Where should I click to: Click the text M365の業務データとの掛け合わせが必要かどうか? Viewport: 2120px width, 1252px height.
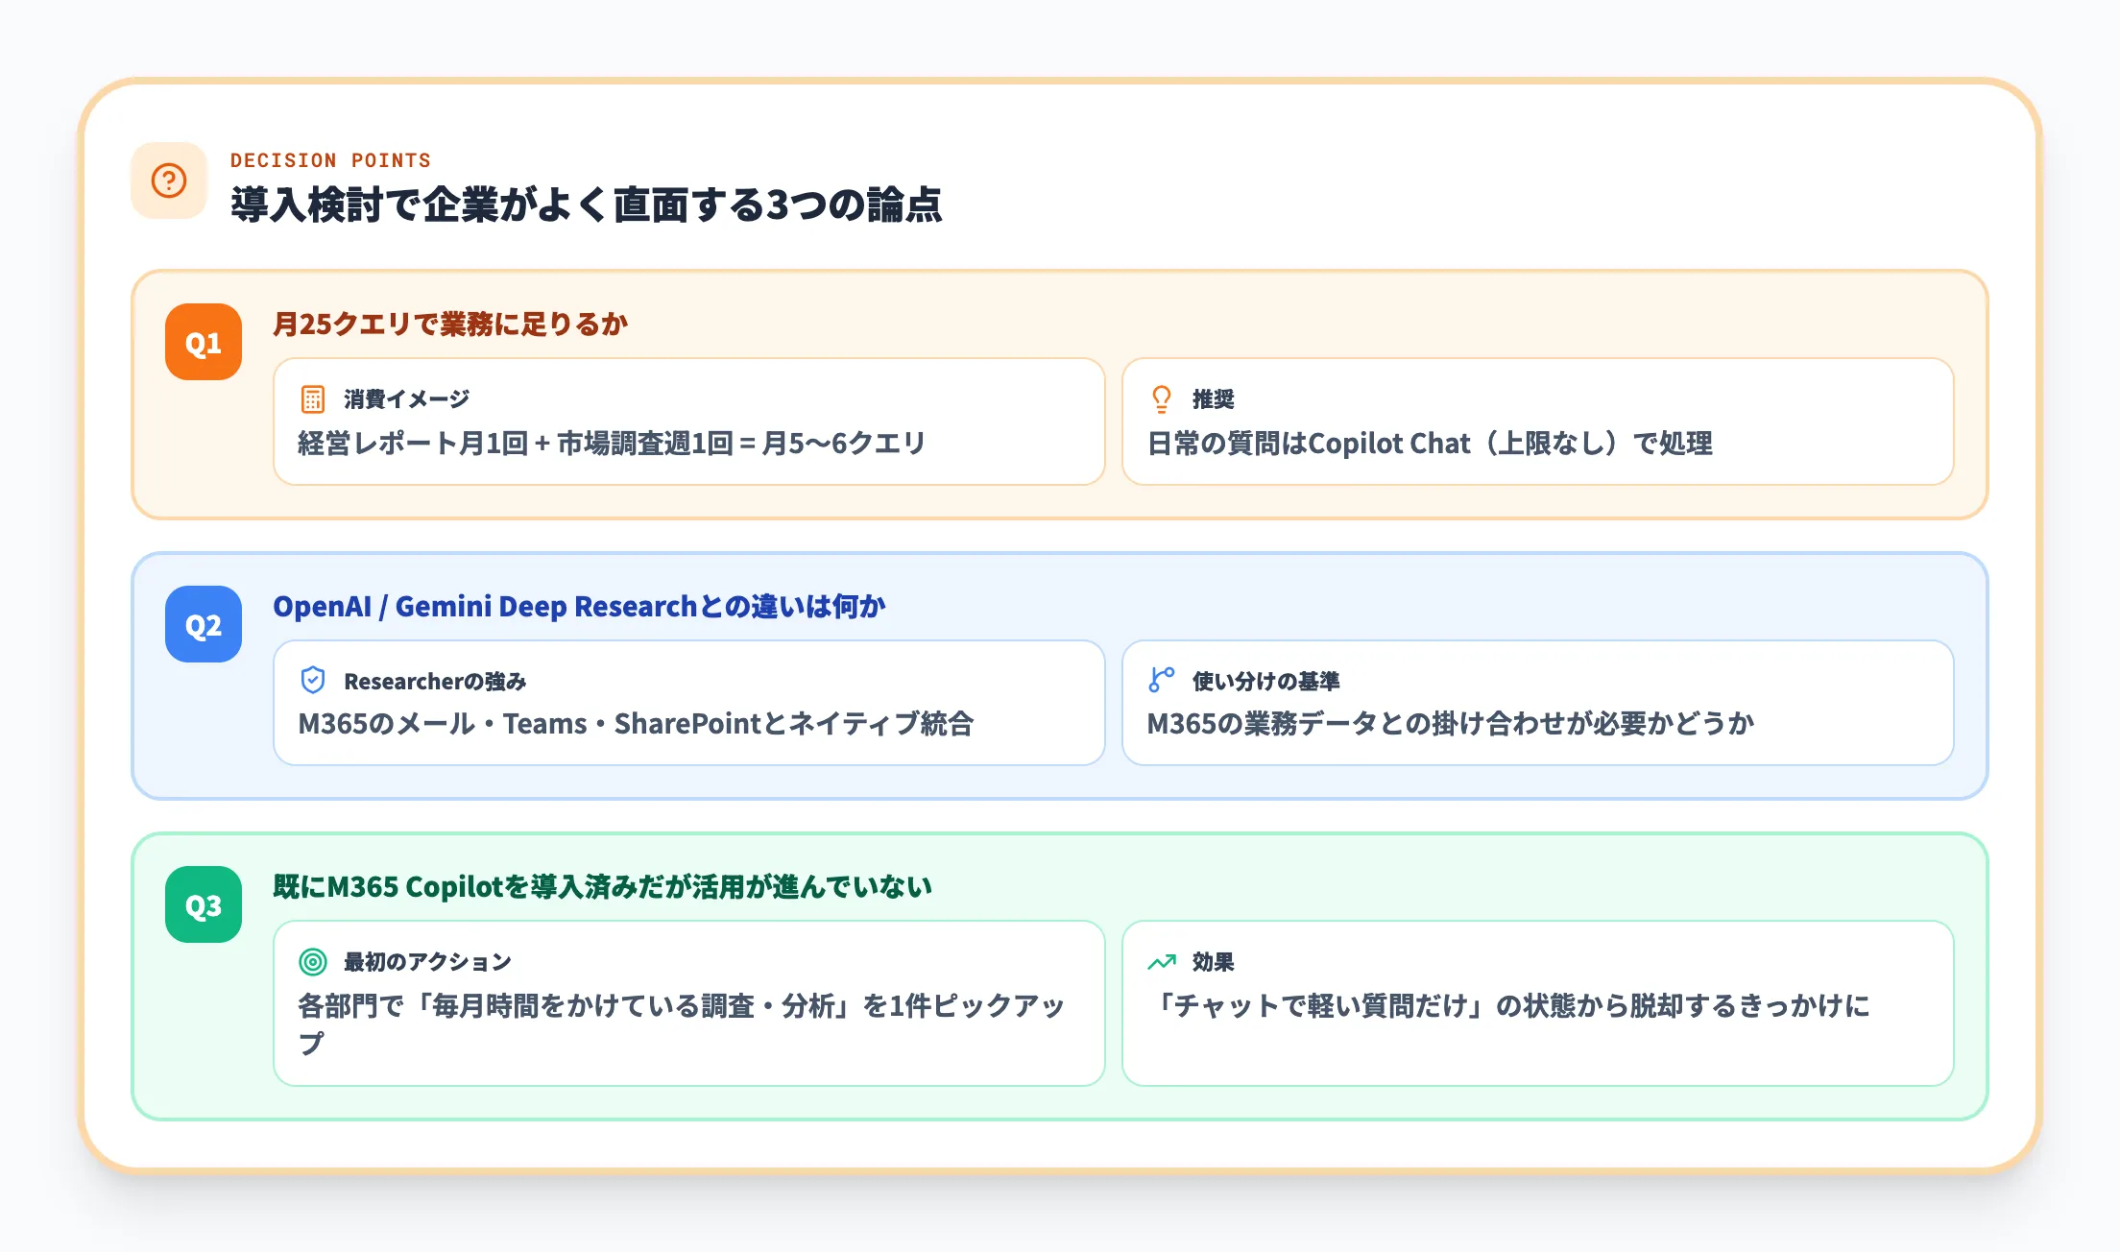tap(1451, 724)
